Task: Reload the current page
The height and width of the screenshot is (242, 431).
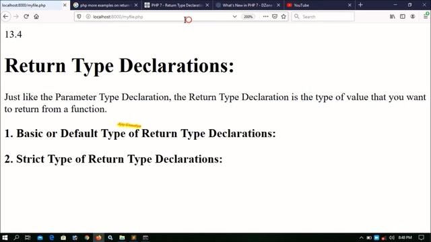Action: 26,16
